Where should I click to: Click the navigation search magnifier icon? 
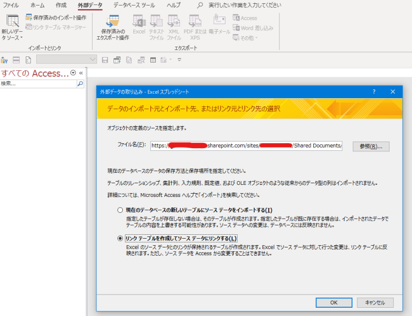click(x=80, y=84)
